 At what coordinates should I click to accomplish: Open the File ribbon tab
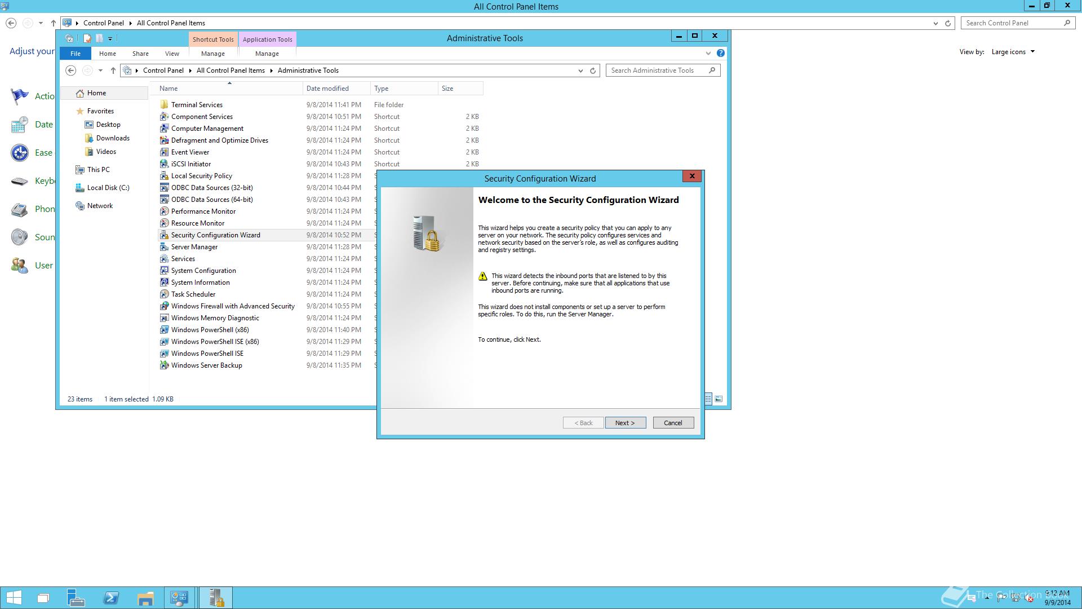point(76,54)
